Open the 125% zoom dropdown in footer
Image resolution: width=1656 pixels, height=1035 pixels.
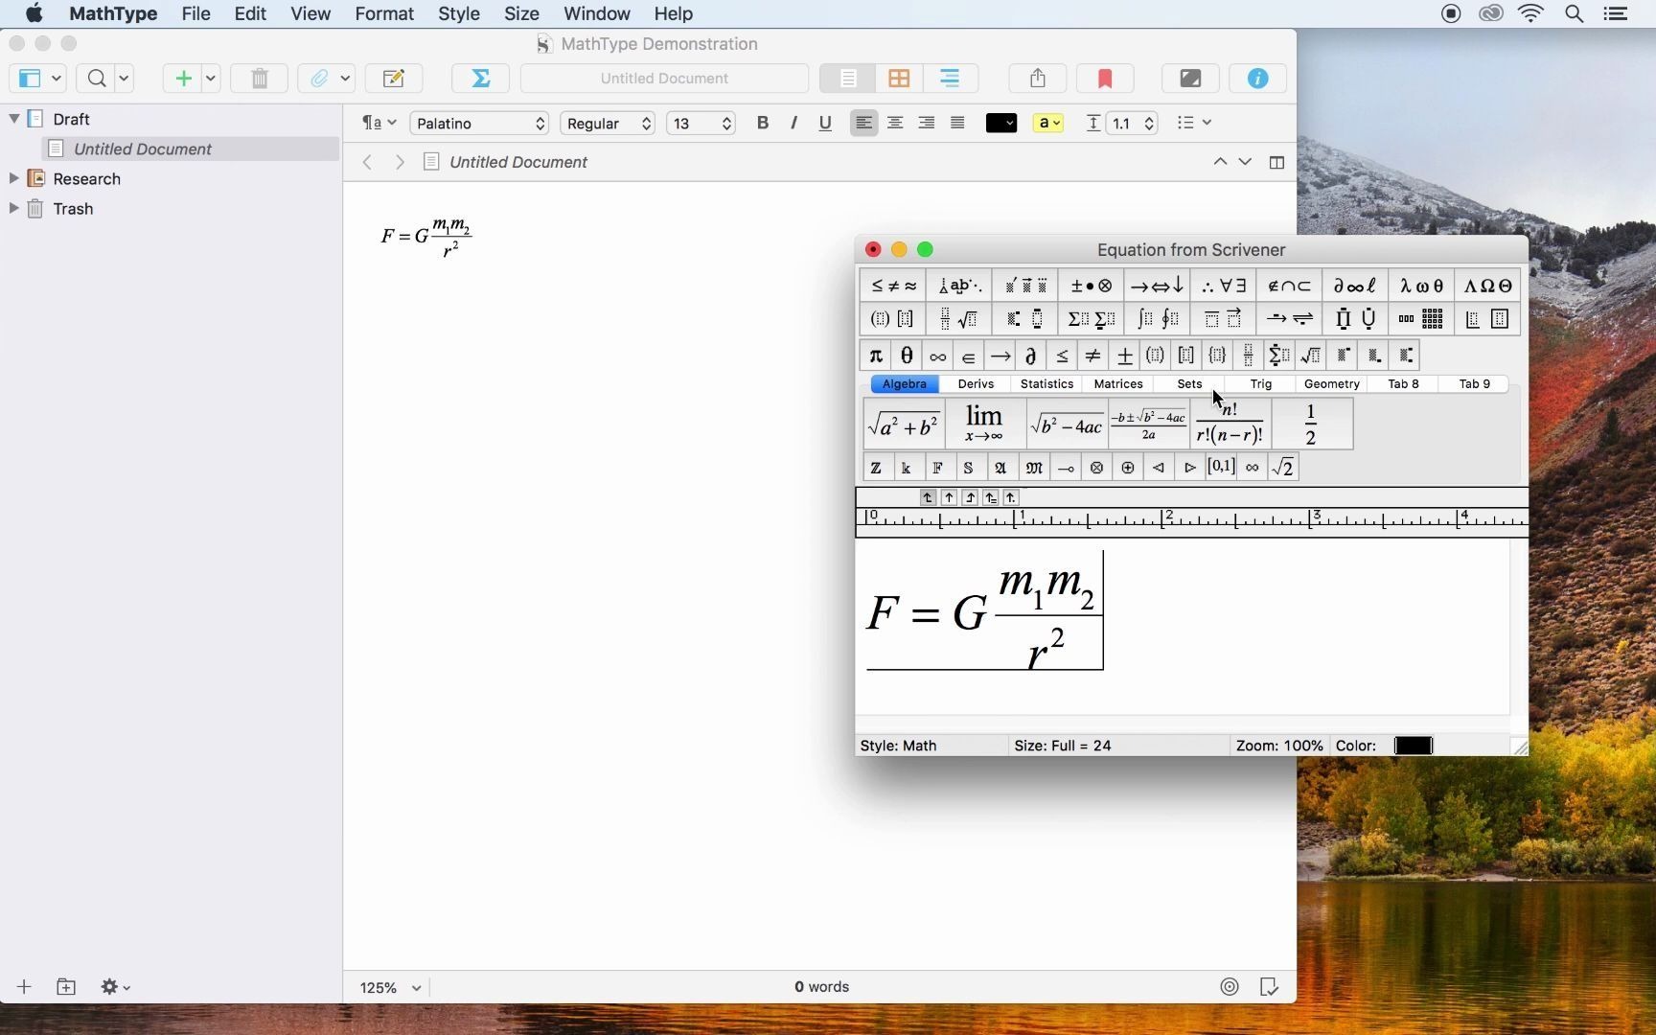391,987
